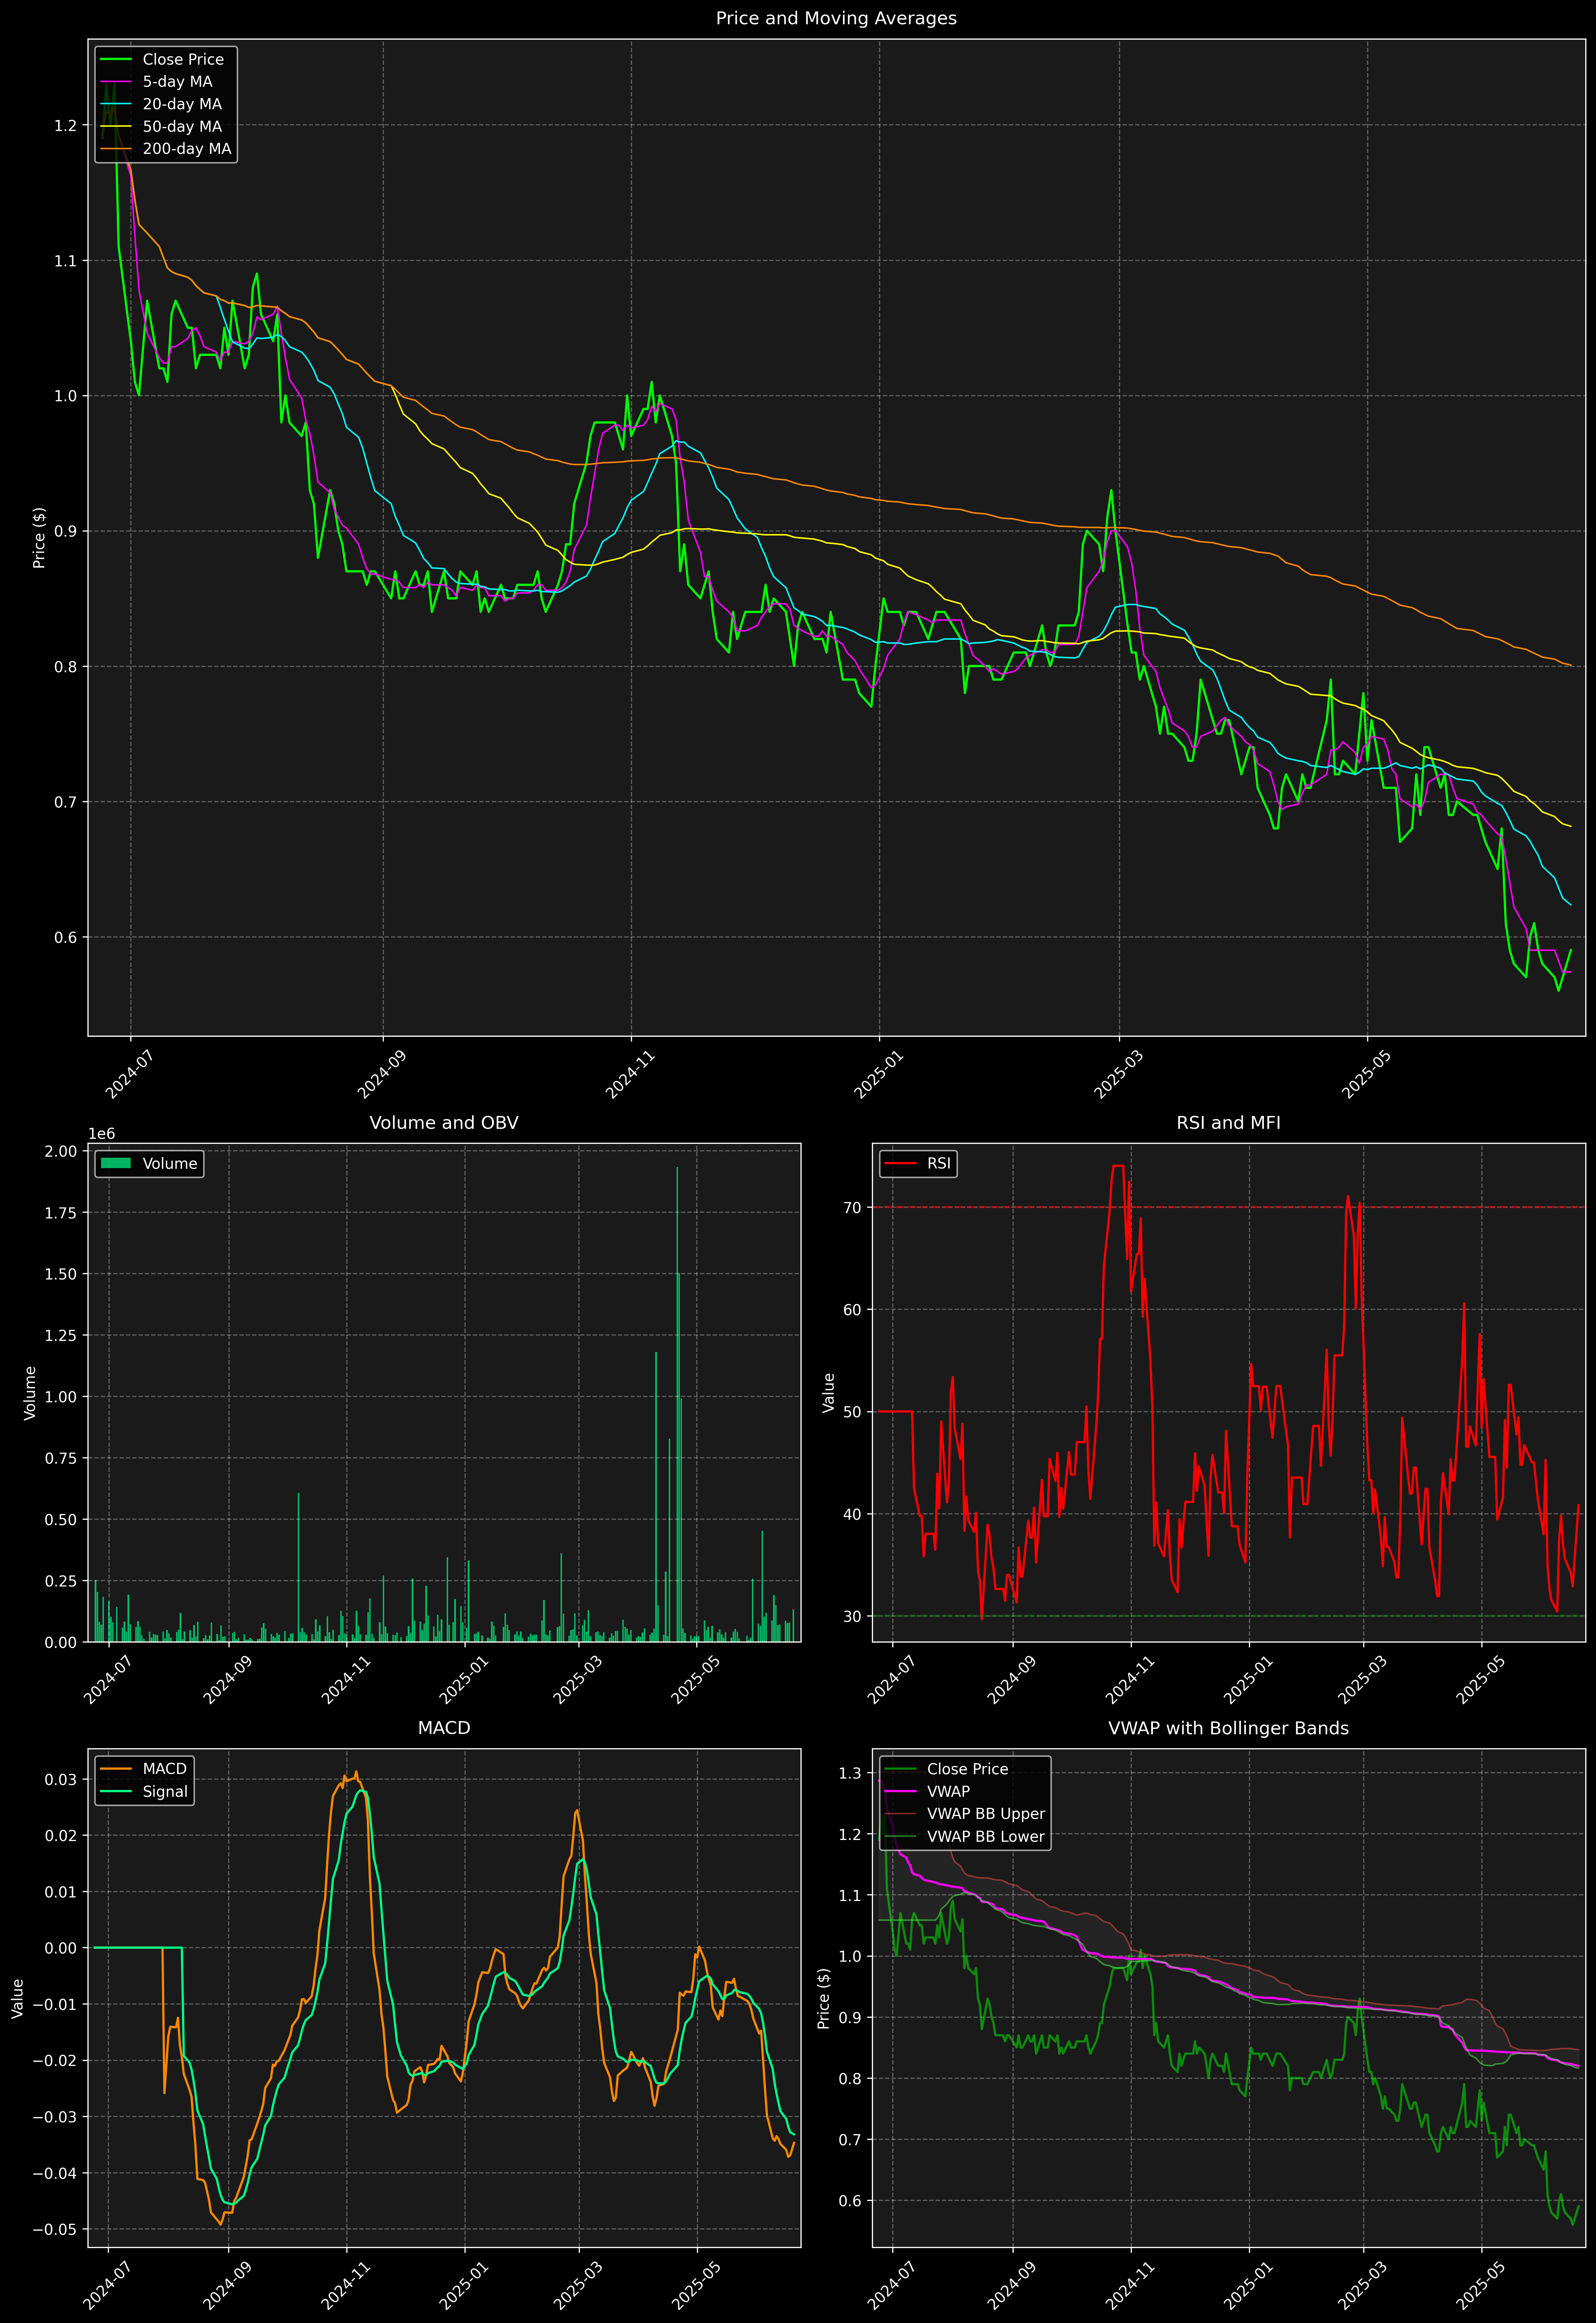This screenshot has width=1596, height=2323.
Task: Select the 'Signal' legend entry in MACD chart
Action: 144,1791
